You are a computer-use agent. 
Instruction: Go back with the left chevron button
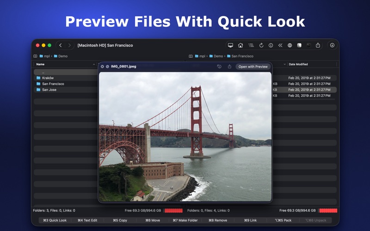pos(61,45)
